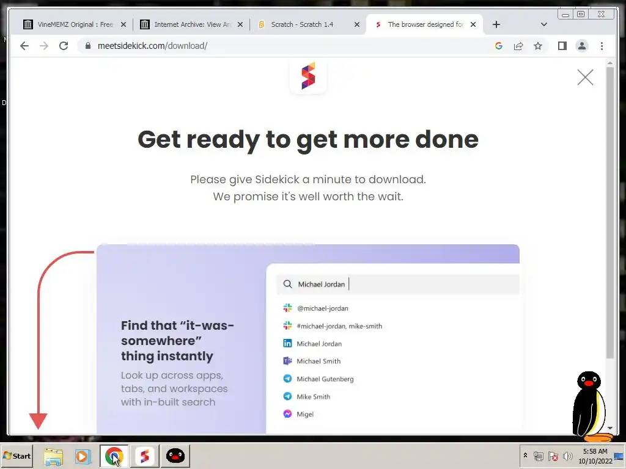Screen dimensions: 626x469
Task: Bookmark this page with the star
Action: click(538, 46)
